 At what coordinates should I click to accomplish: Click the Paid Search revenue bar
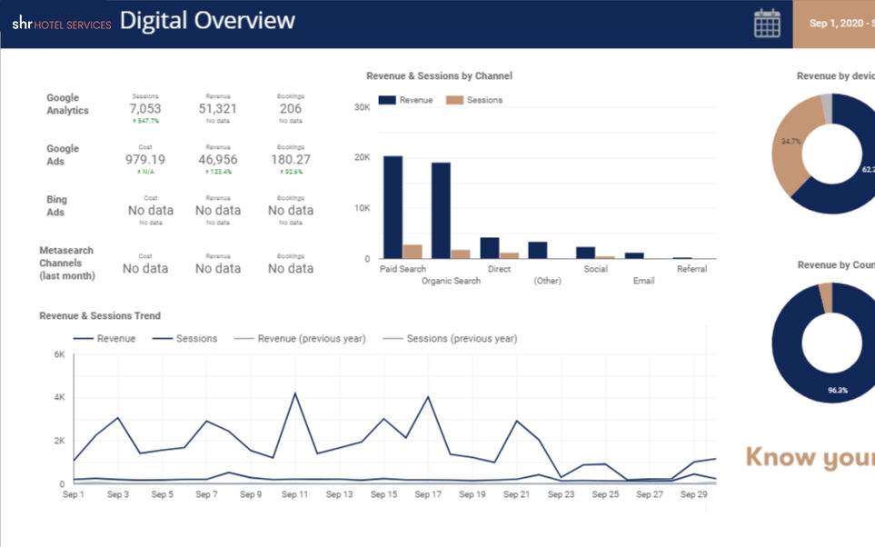pyautogui.click(x=393, y=207)
